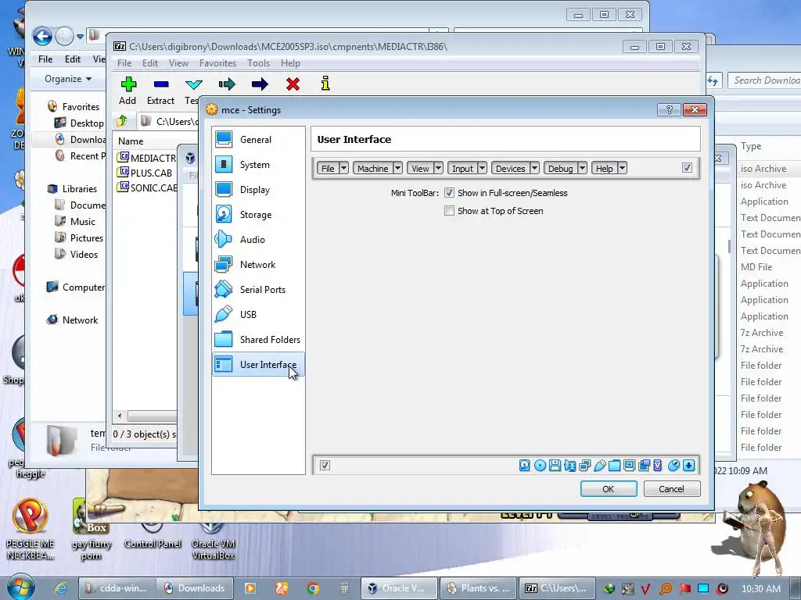Open the USB settings category

click(258, 314)
